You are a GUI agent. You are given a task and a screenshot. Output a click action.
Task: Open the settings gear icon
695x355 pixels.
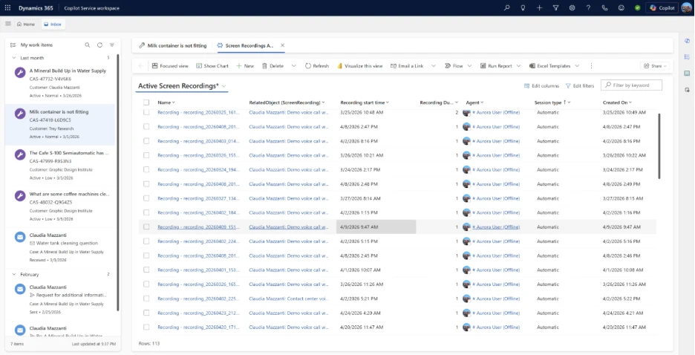572,7
